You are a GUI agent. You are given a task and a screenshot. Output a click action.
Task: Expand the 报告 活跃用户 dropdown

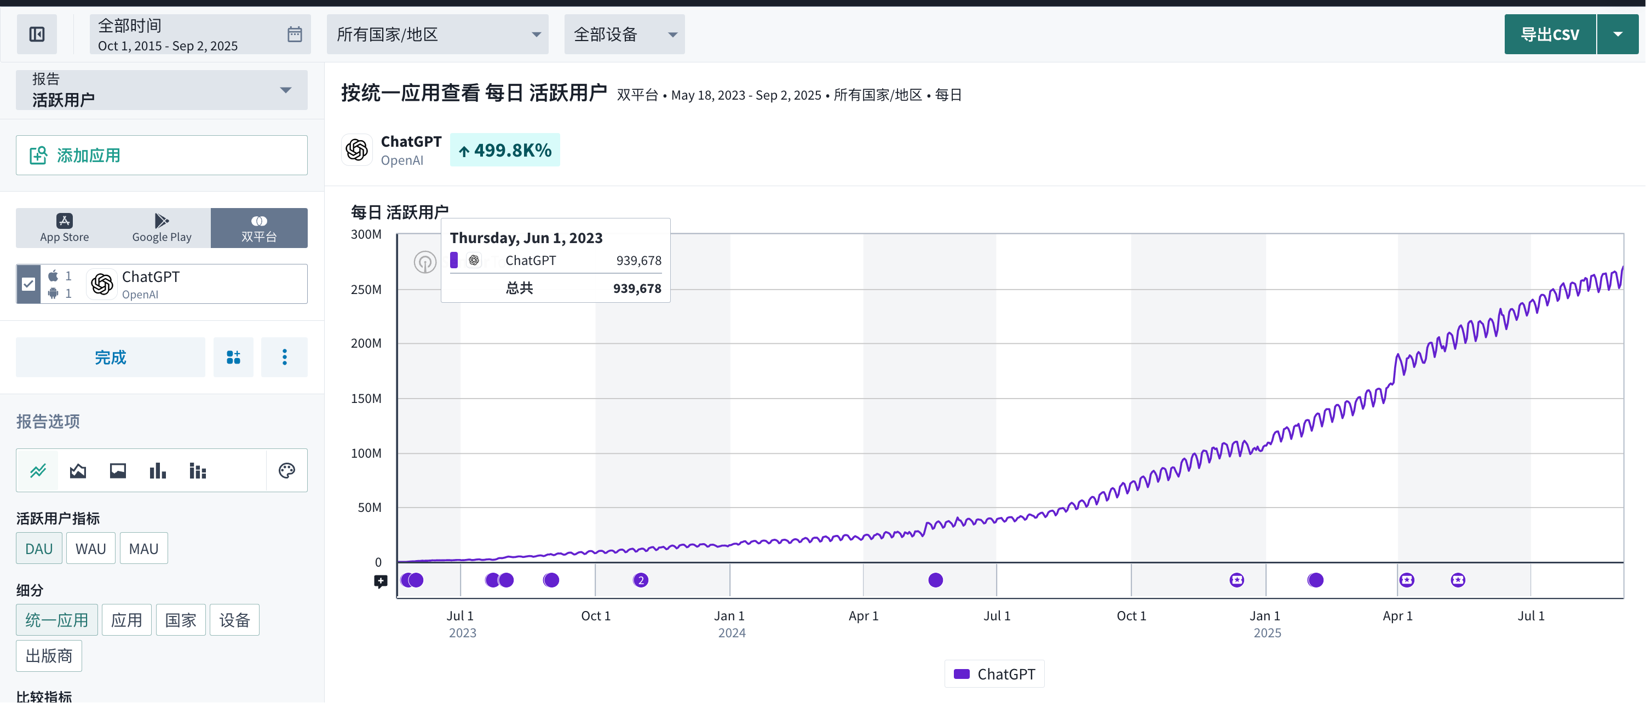tap(162, 89)
